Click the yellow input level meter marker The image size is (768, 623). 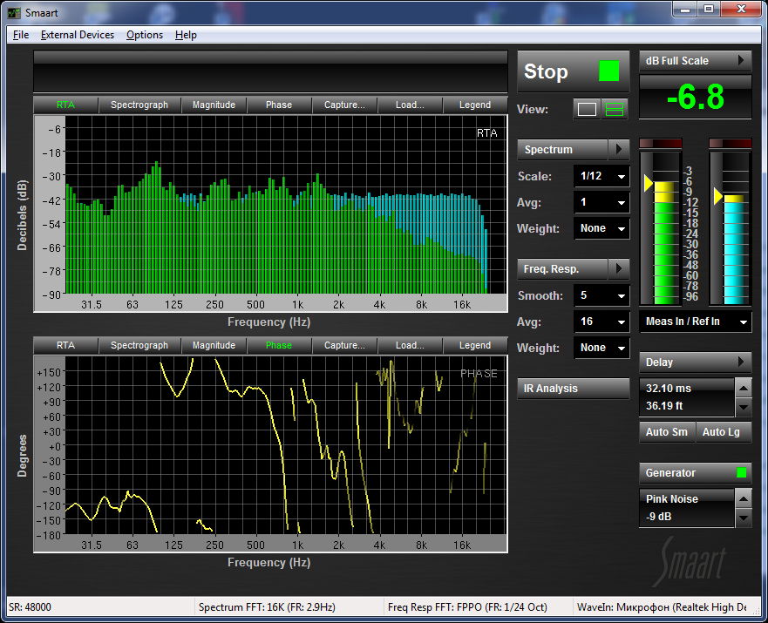[x=648, y=183]
